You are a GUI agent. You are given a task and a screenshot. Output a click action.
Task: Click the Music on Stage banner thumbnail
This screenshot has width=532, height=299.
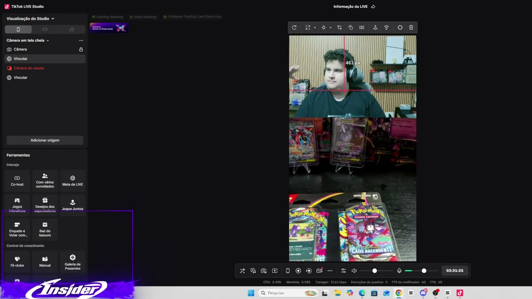click(x=109, y=28)
